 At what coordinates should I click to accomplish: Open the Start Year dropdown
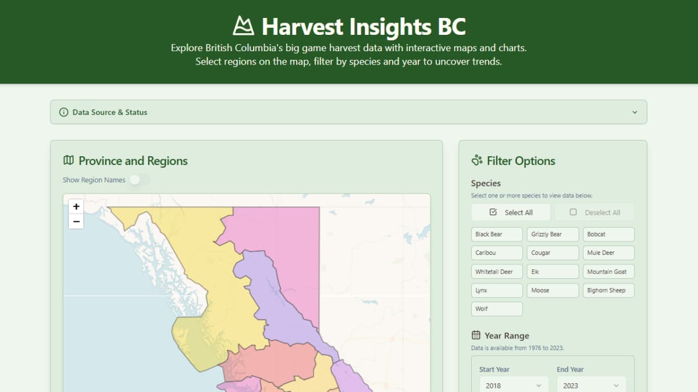[512, 385]
